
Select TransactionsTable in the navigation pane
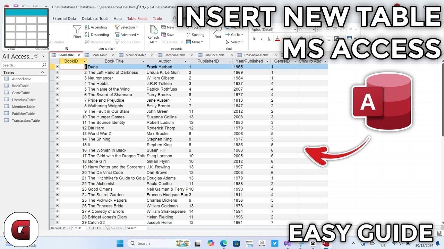(24, 121)
